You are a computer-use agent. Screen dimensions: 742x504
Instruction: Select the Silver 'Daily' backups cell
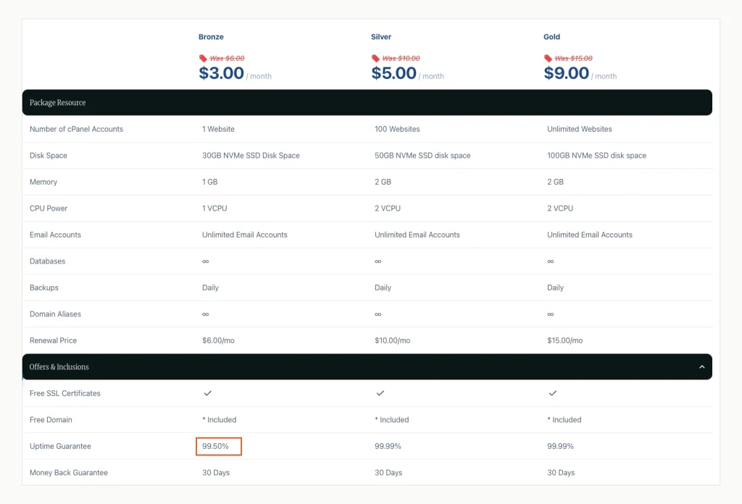[x=383, y=287]
